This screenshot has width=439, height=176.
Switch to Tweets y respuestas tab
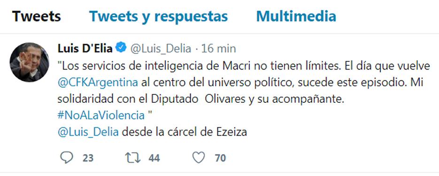(x=159, y=16)
